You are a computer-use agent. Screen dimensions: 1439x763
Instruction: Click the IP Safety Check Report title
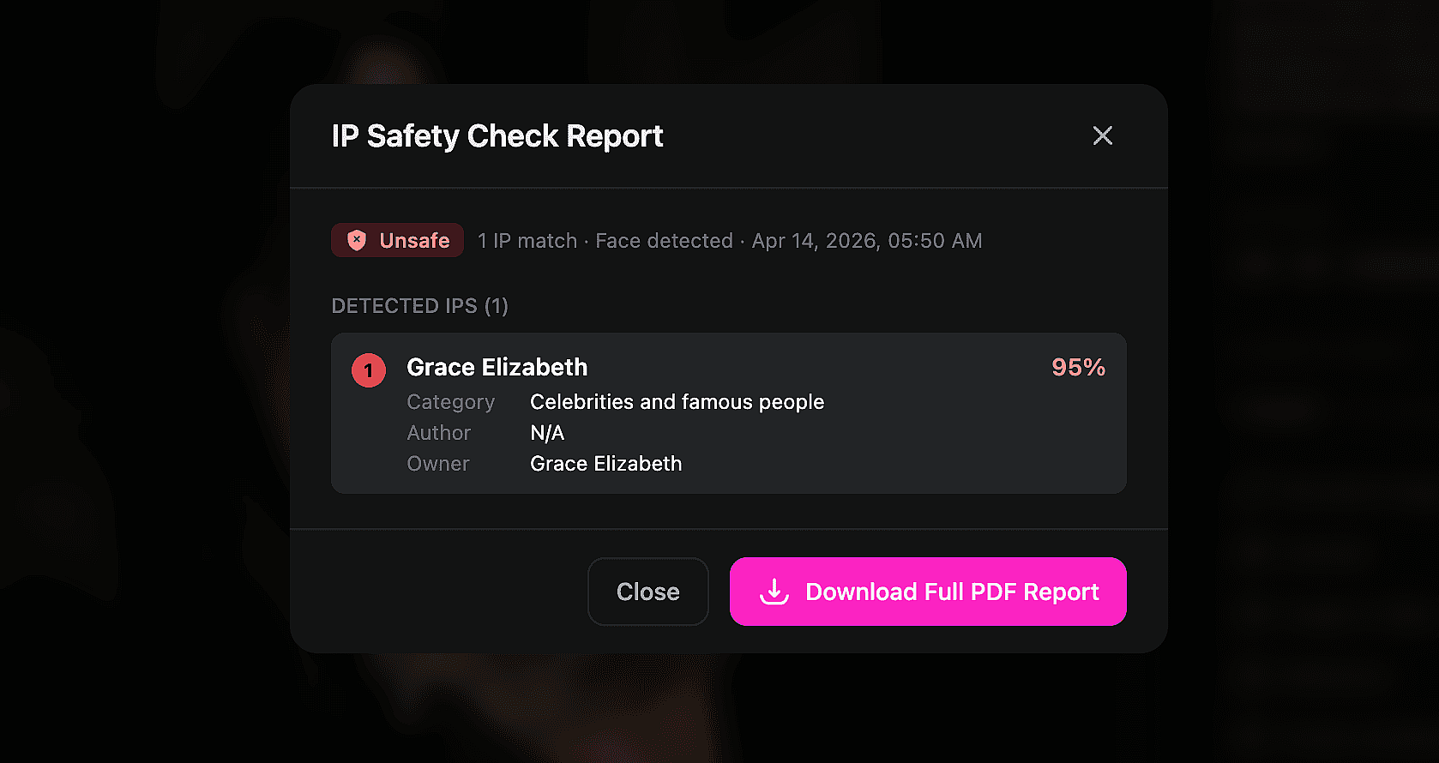[x=497, y=135]
